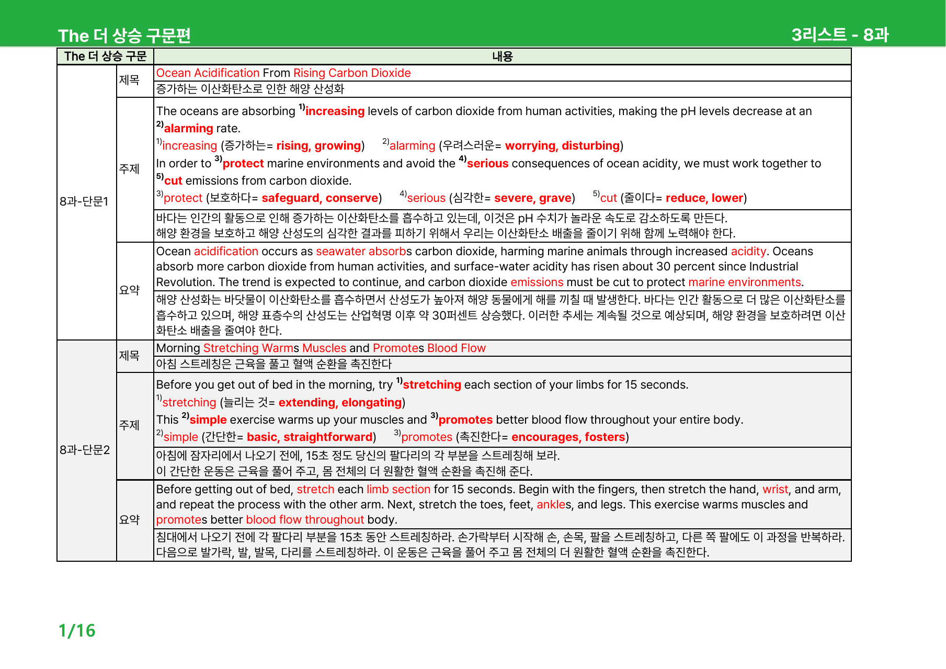Viewport: 946px width, 669px height.
Task: Click the synonyms "safeguard, conserve"
Action: pos(320,198)
